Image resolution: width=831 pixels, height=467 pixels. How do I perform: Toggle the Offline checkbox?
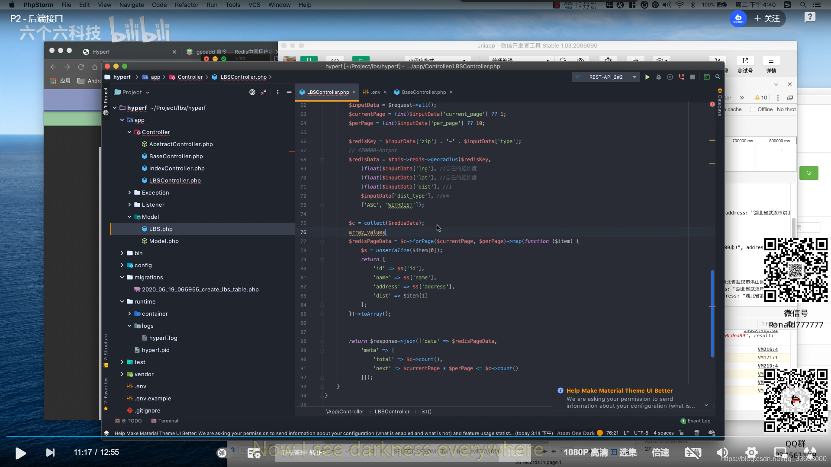(753, 109)
